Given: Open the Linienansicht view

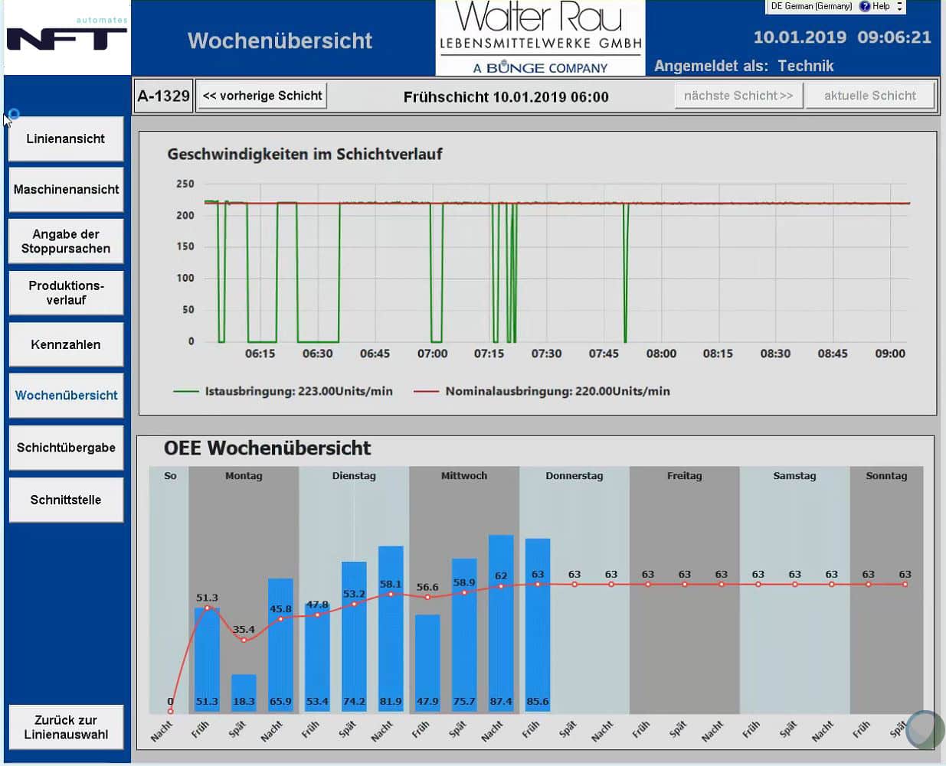Looking at the screenshot, I should click(66, 139).
